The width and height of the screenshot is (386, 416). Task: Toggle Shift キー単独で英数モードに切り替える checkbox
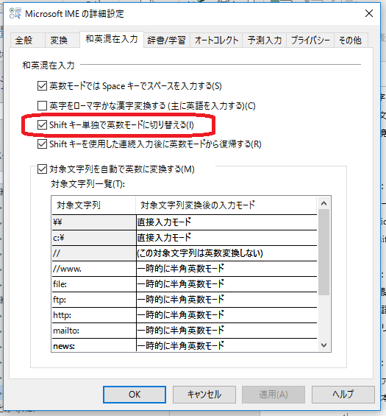(x=42, y=124)
